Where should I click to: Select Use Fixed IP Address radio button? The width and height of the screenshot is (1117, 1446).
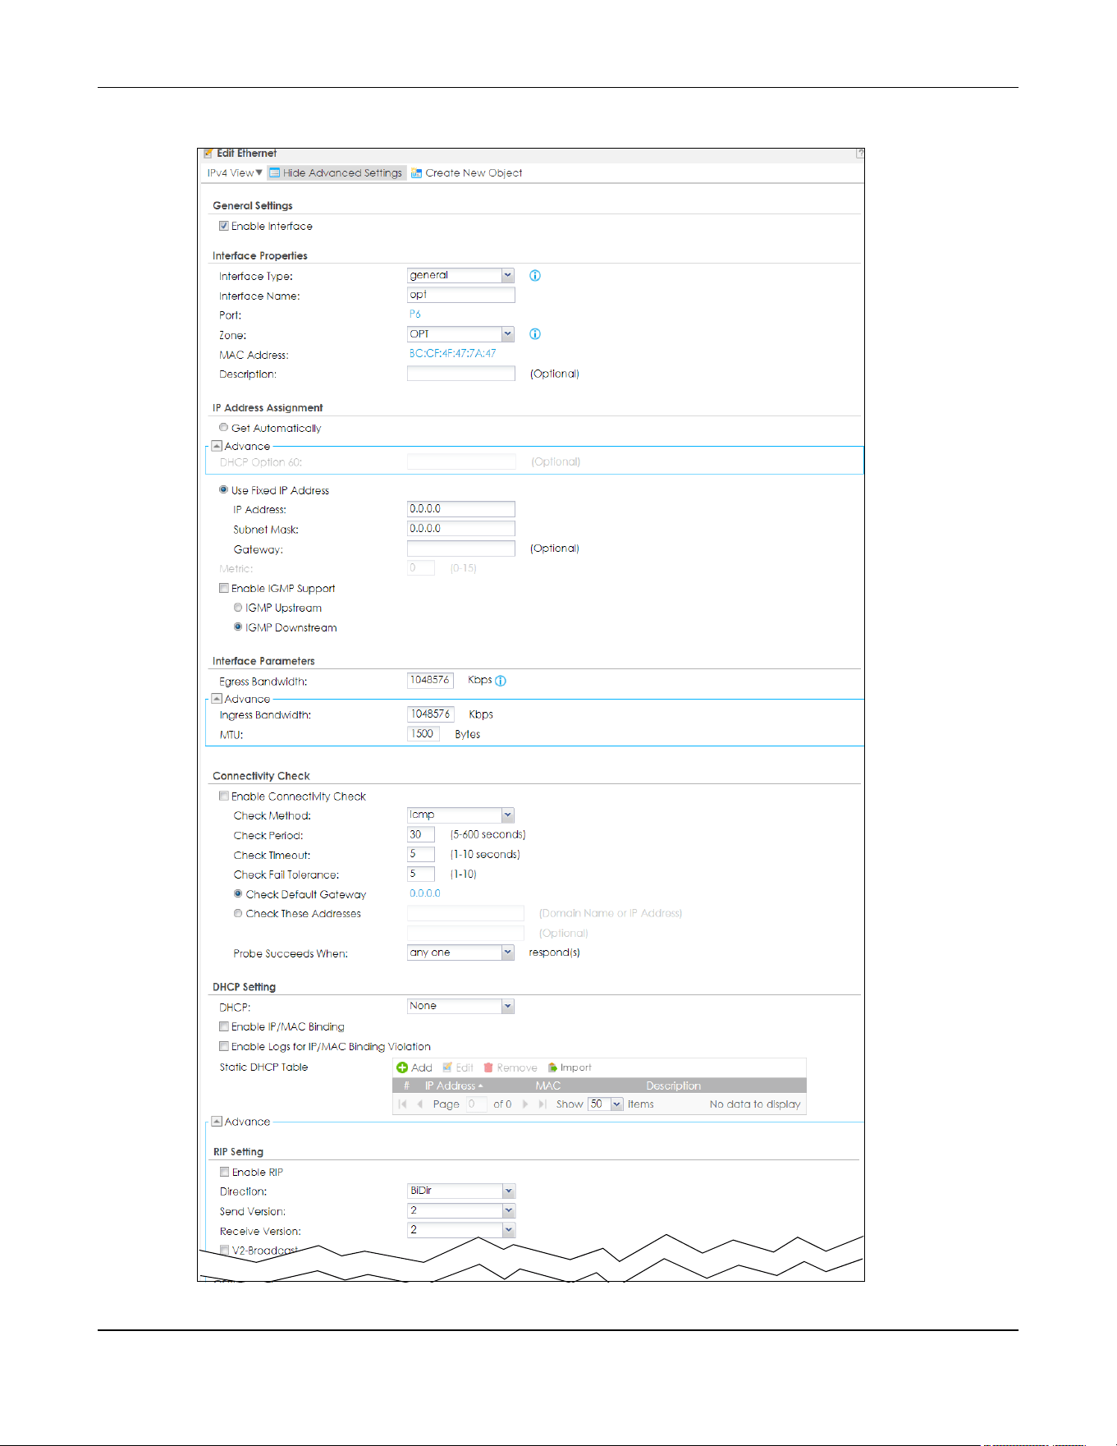pos(223,490)
